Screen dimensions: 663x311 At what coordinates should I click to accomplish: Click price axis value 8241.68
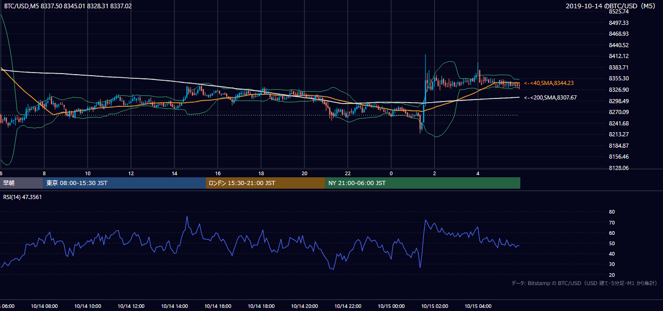[x=619, y=123]
